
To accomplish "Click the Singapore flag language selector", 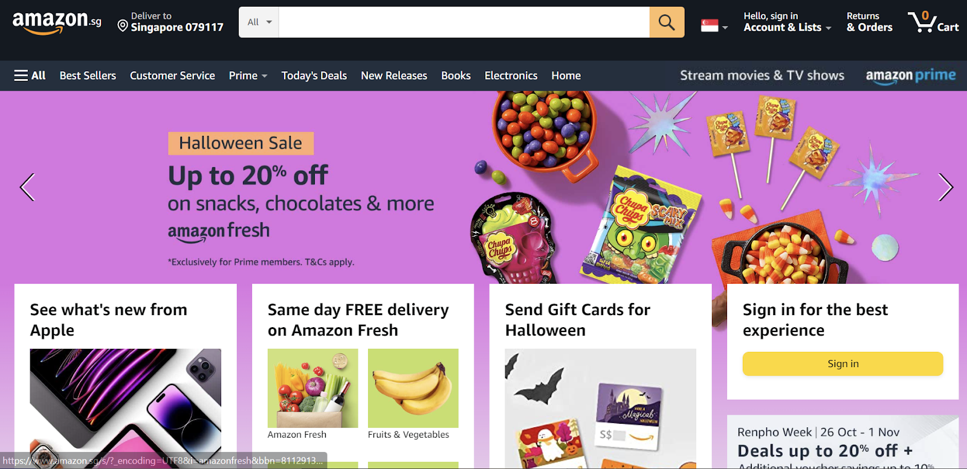I will [714, 26].
